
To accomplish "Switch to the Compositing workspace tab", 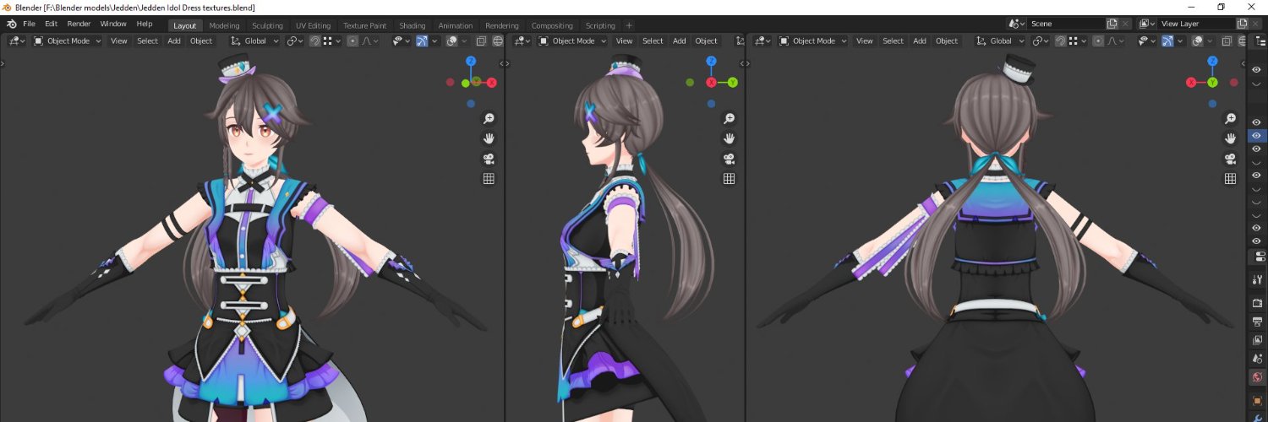I will click(x=552, y=25).
